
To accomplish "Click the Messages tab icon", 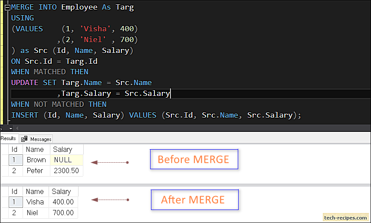I will (24, 139).
